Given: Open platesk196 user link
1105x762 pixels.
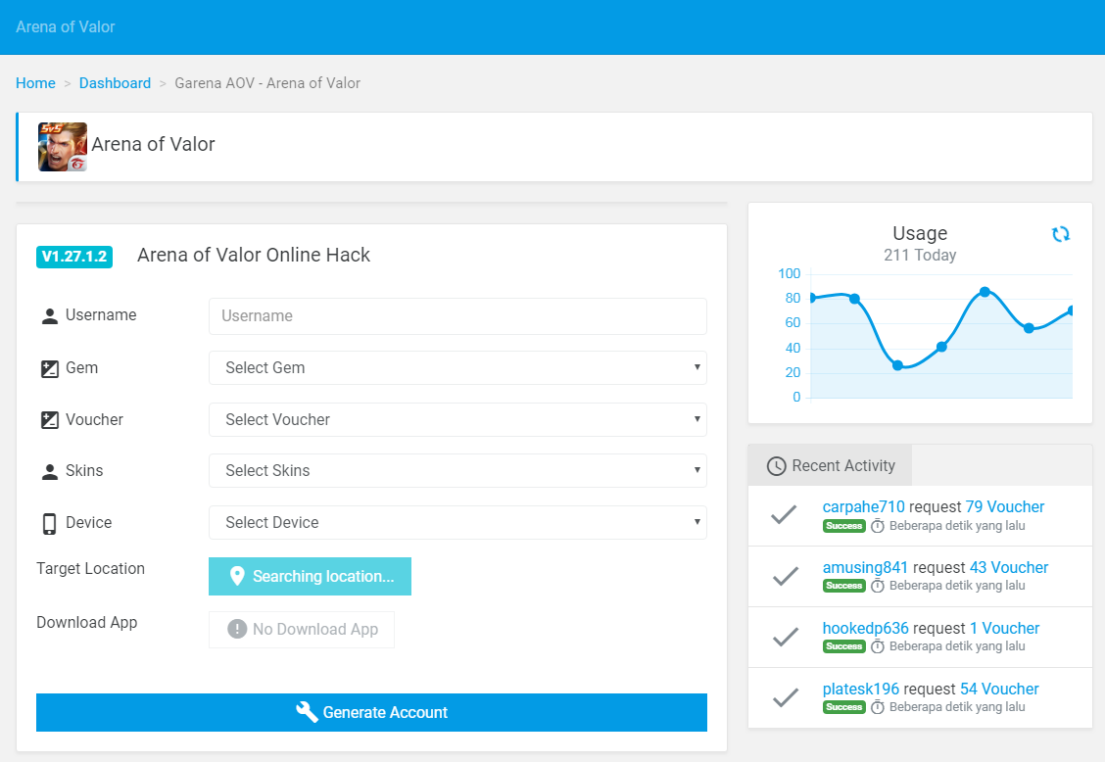Looking at the screenshot, I should (861, 689).
